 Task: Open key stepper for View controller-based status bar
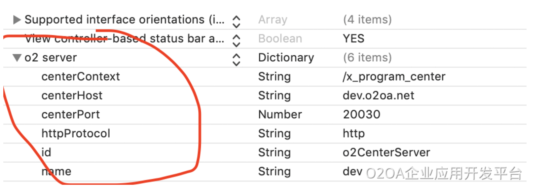pos(236,41)
